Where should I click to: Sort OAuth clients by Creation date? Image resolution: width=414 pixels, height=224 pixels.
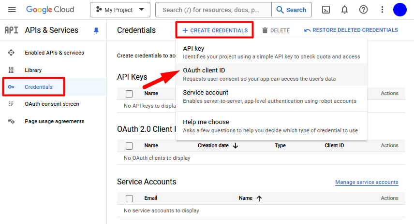[218, 145]
